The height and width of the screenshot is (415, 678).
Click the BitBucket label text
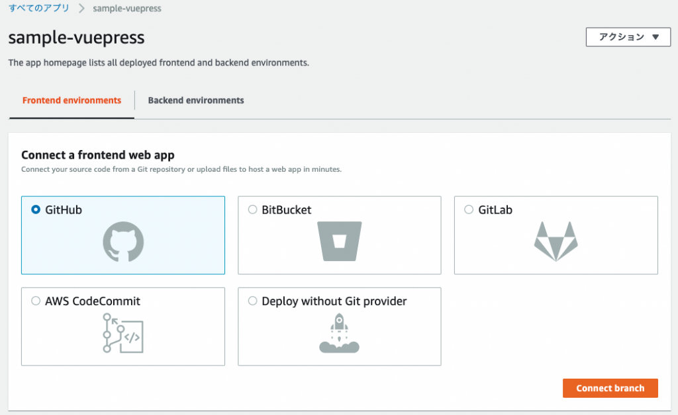[x=286, y=209]
